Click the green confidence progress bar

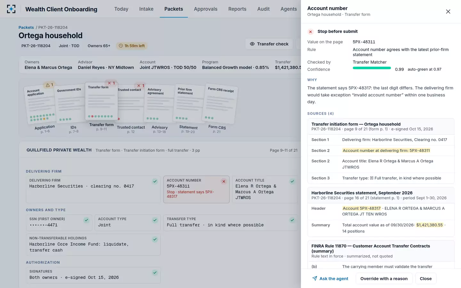coord(372,68)
